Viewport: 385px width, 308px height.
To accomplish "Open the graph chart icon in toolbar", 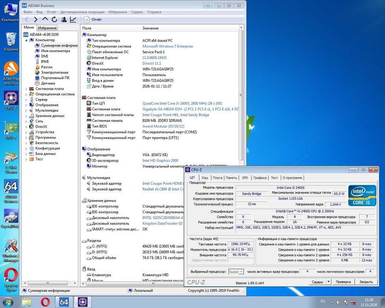I will [73, 19].
